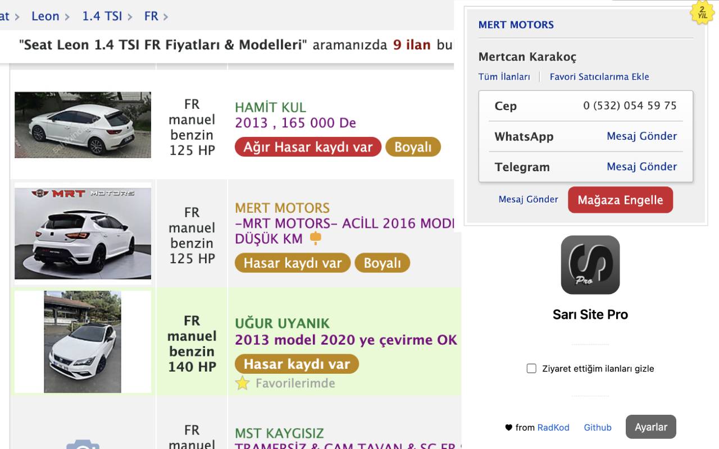
Task: Click the 2 YIL membership badge
Action: 702,12
